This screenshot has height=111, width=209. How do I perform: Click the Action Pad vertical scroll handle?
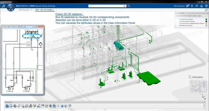point(204,106)
